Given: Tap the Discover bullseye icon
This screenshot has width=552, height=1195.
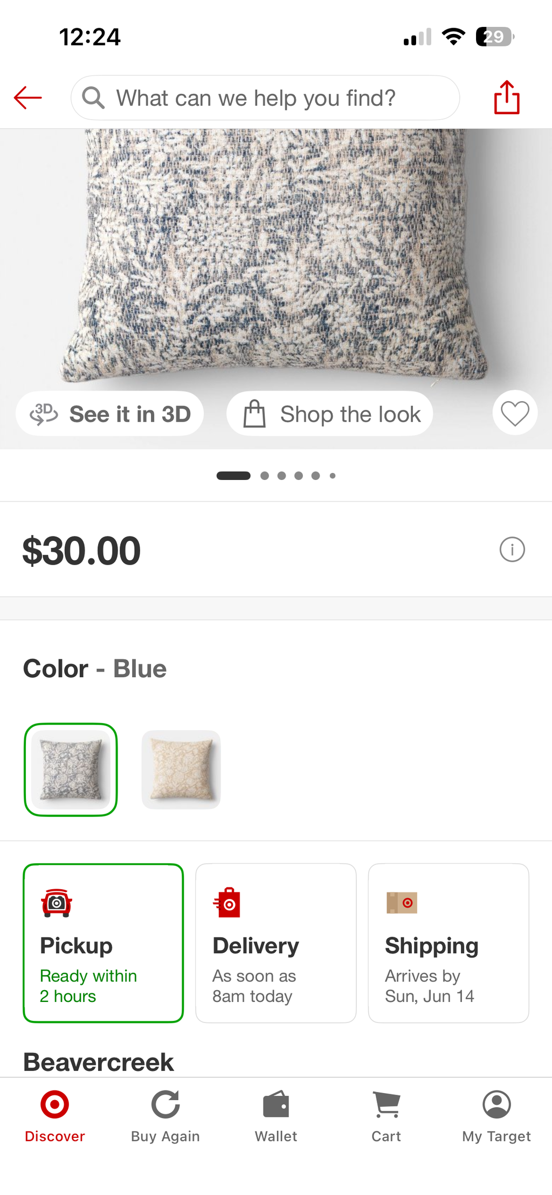Looking at the screenshot, I should point(55,1104).
